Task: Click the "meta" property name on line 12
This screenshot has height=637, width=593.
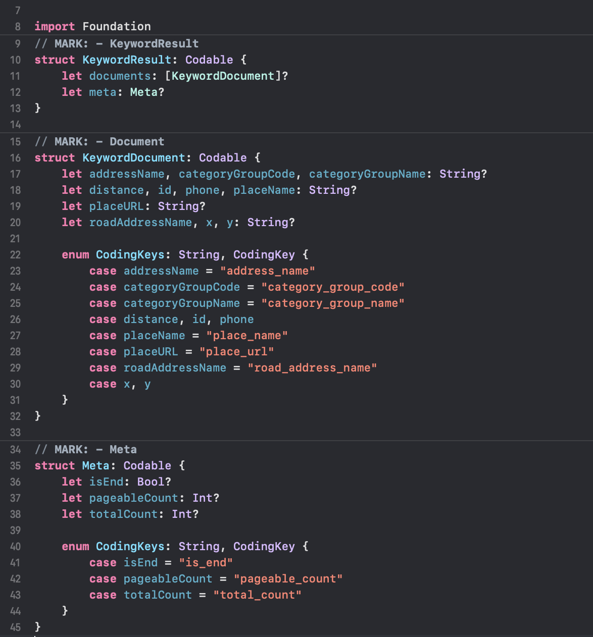Action: tap(103, 92)
